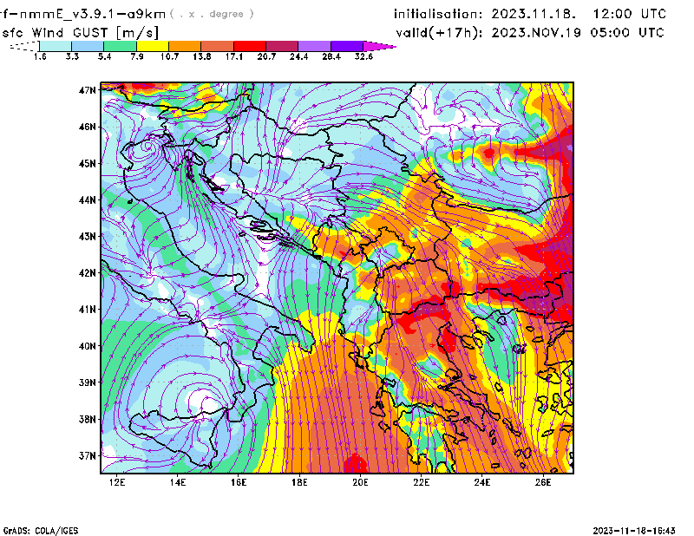
Task: Click latitude label 46N
Action: click(x=88, y=127)
